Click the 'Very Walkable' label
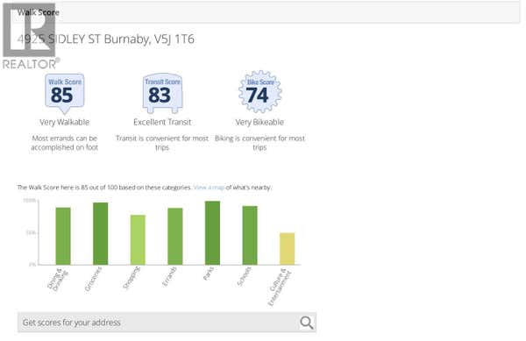The height and width of the screenshot is (341, 526). (64, 123)
